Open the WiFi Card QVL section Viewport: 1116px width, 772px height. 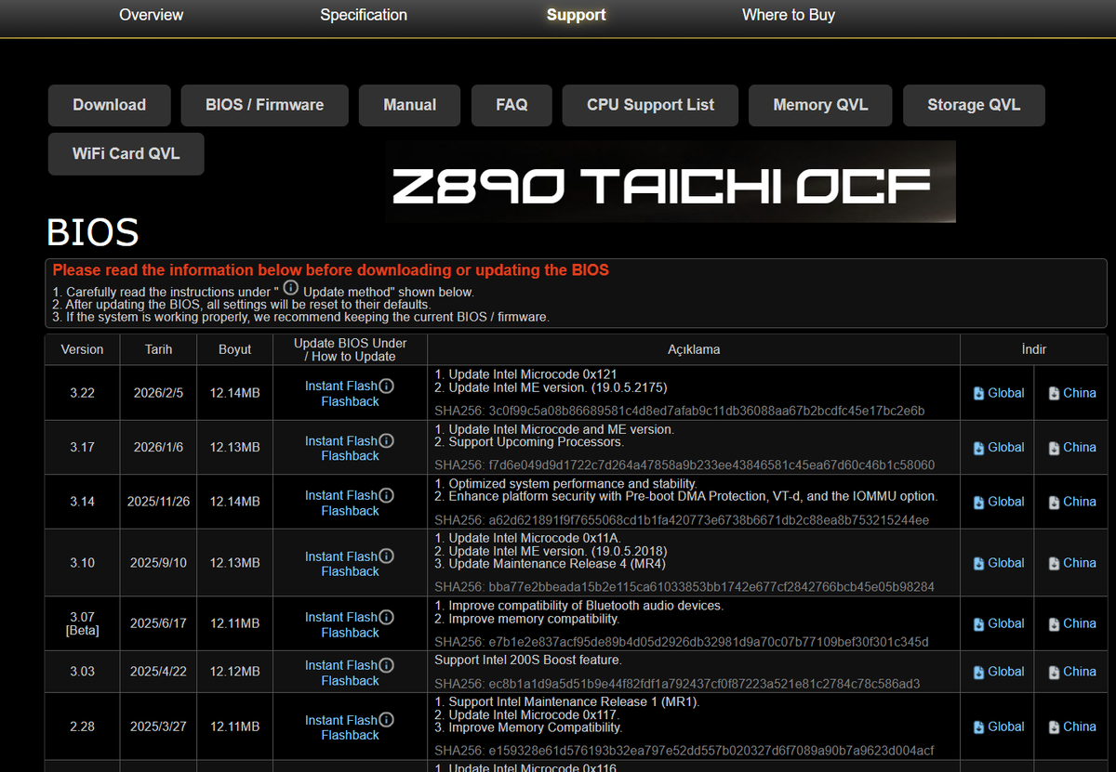pos(126,153)
